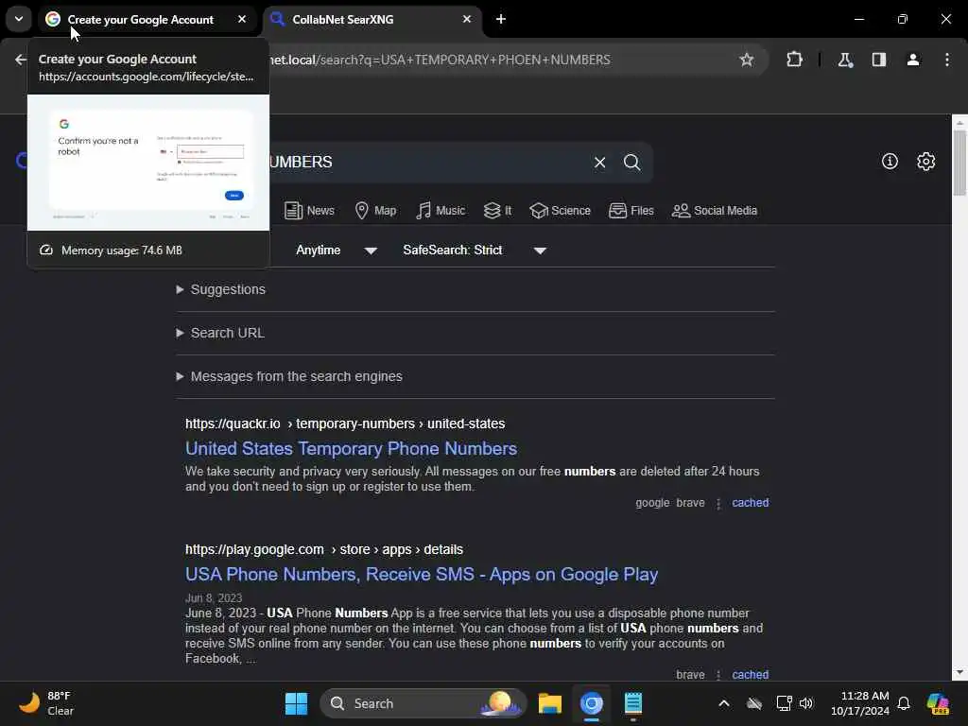Select the It category
Screen dimensions: 968x726
pos(497,211)
